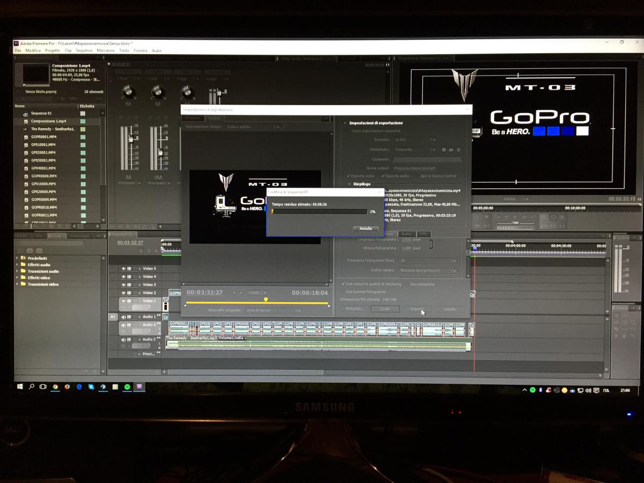Switch to FTP tab in export settings

[x=423, y=234]
